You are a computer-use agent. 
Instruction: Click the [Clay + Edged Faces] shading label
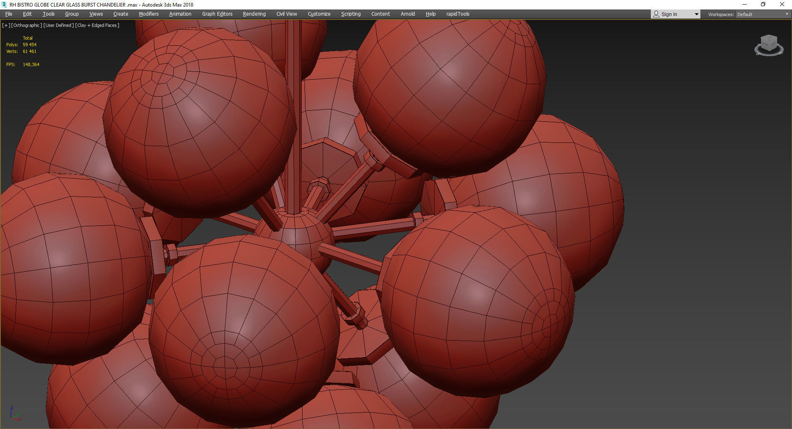(97, 25)
